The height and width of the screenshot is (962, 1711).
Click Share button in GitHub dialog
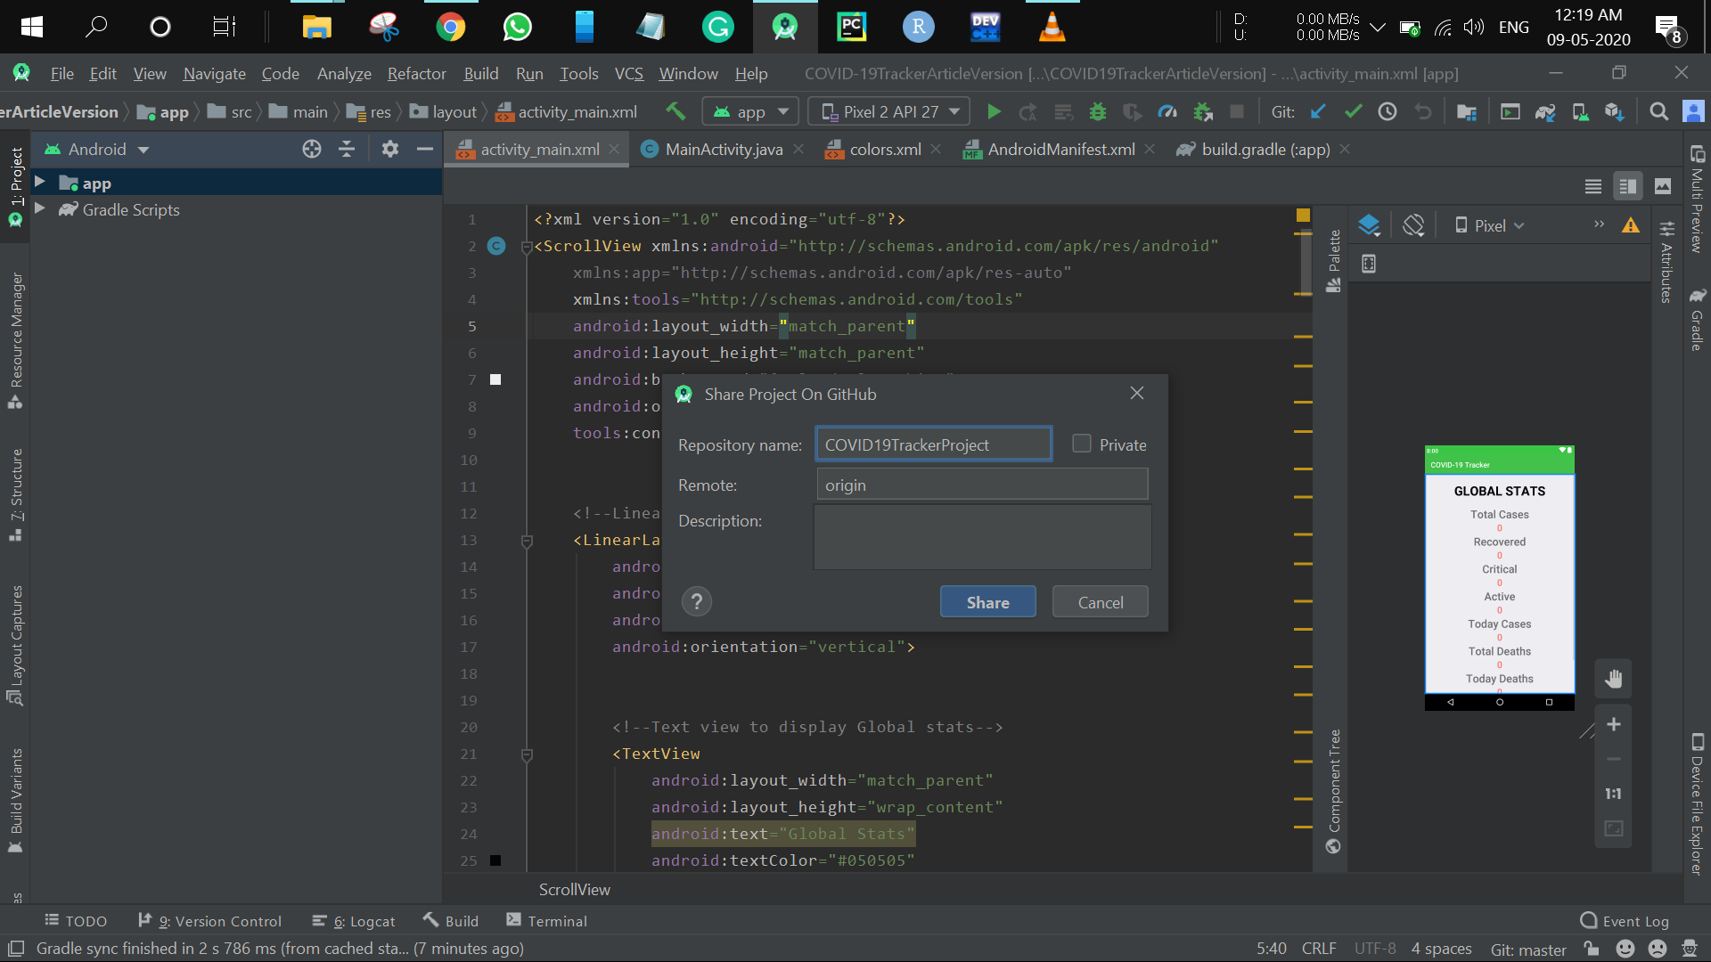(x=987, y=601)
